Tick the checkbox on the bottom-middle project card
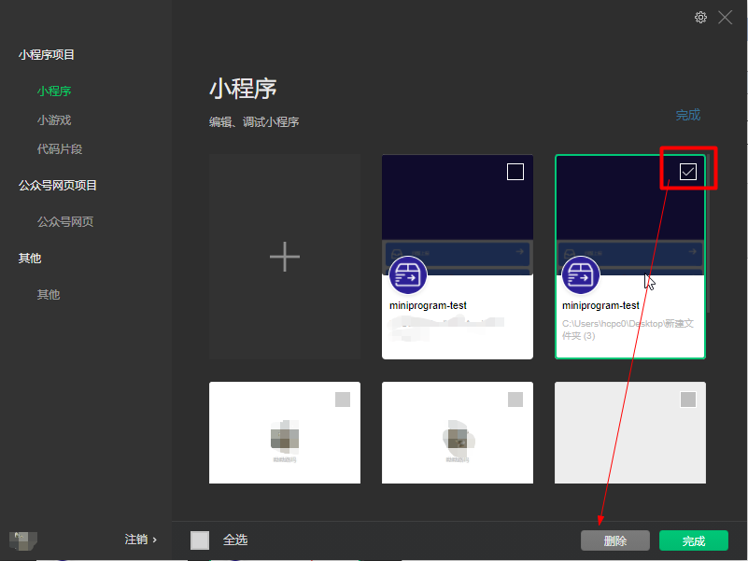The width and height of the screenshot is (748, 561). click(515, 400)
